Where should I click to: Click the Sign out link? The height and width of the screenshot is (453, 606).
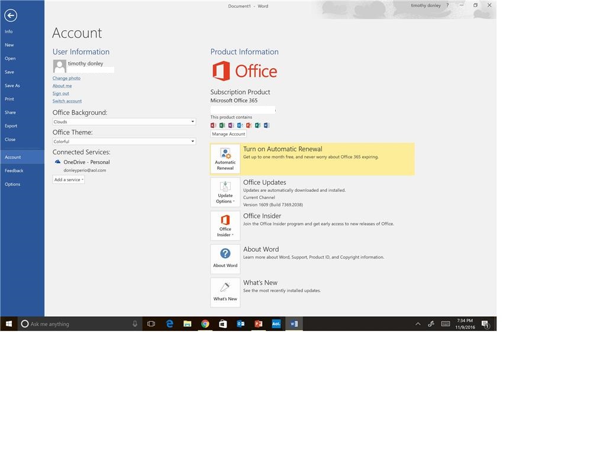(61, 93)
